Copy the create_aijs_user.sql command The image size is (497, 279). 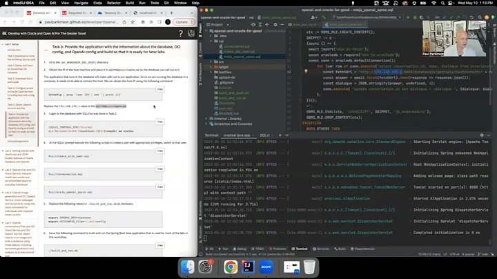160,151
